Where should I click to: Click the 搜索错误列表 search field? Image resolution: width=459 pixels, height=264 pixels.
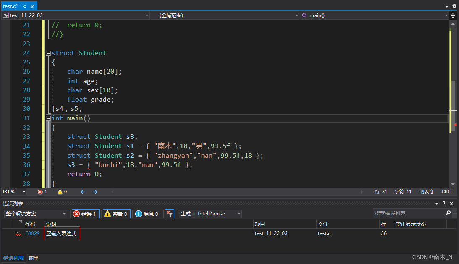pyautogui.click(x=409, y=213)
